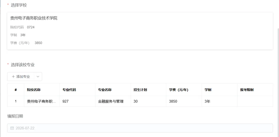Image resolution: width=279 pixels, height=137 pixels.
Task: Click the # column header
Action: [x=16, y=90]
